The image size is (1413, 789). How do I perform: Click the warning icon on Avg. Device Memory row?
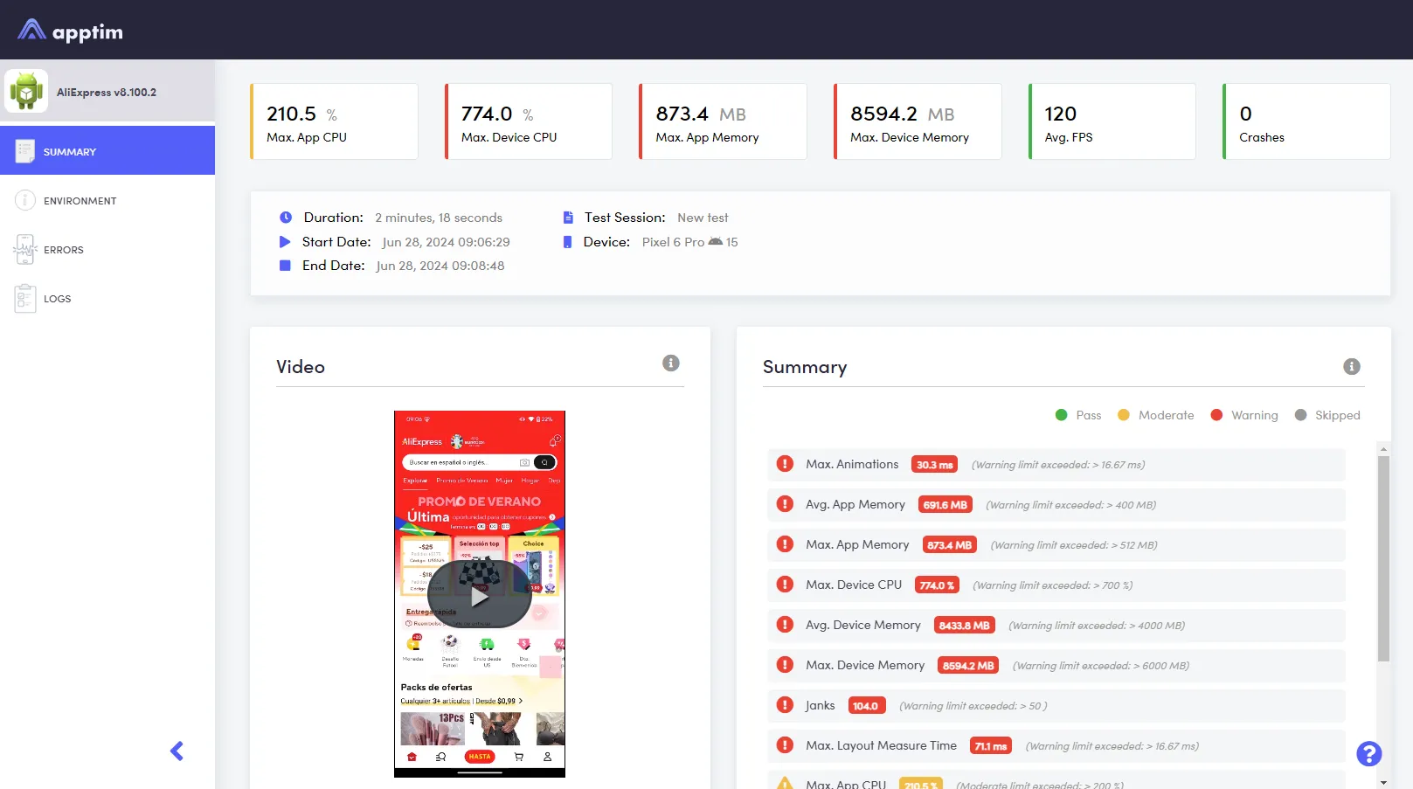tap(785, 625)
